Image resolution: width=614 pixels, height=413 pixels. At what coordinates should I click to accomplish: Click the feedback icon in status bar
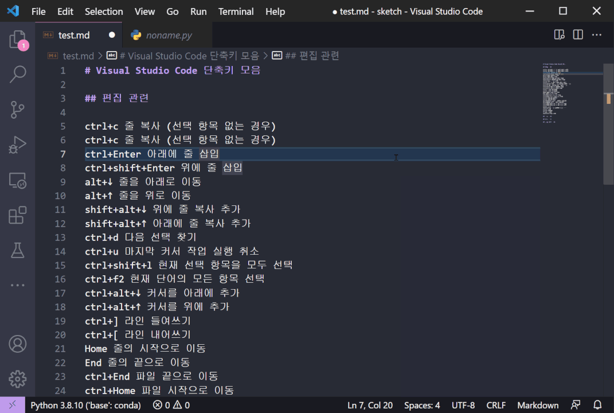[x=576, y=405]
